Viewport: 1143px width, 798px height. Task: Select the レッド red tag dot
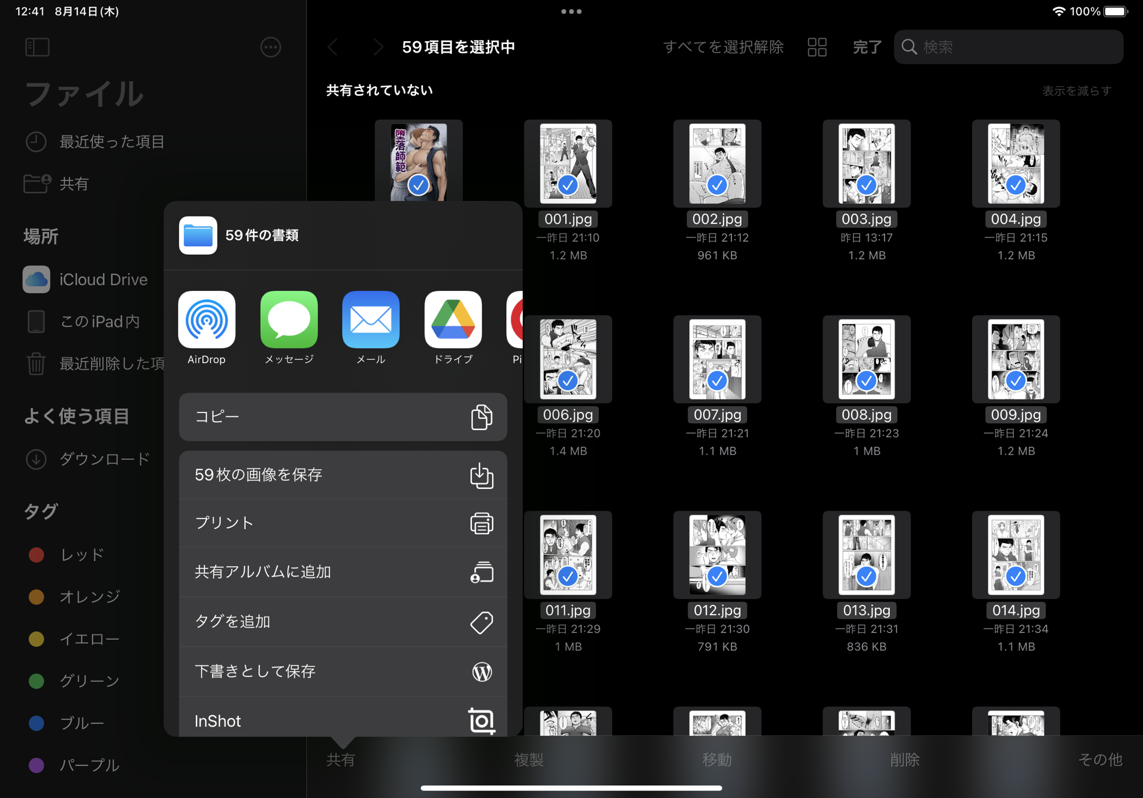37,555
